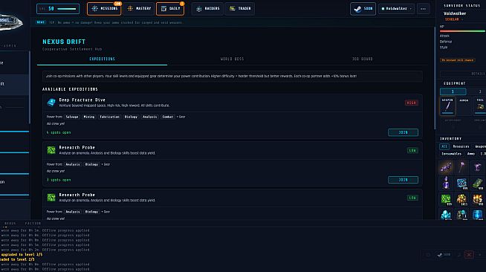Join the first Research Probe expedition
This screenshot has height=272, width=486.
point(403,180)
